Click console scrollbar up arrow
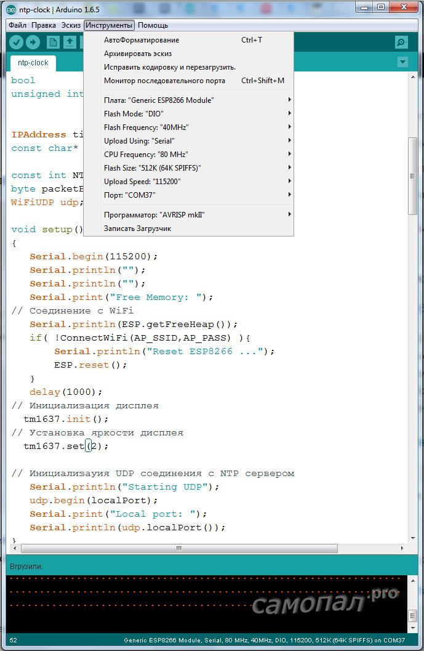Image resolution: width=424 pixels, height=651 pixels. pos(413,580)
